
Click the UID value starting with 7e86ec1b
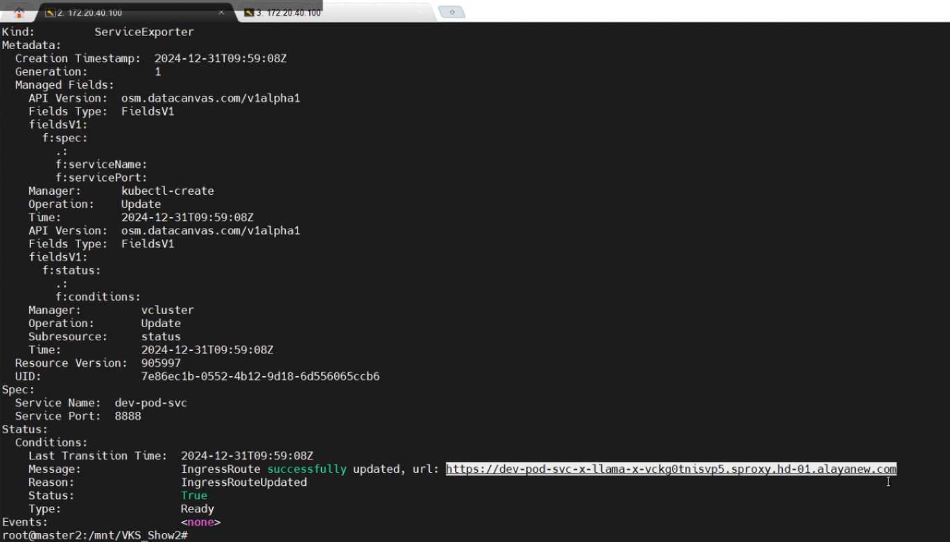point(260,376)
